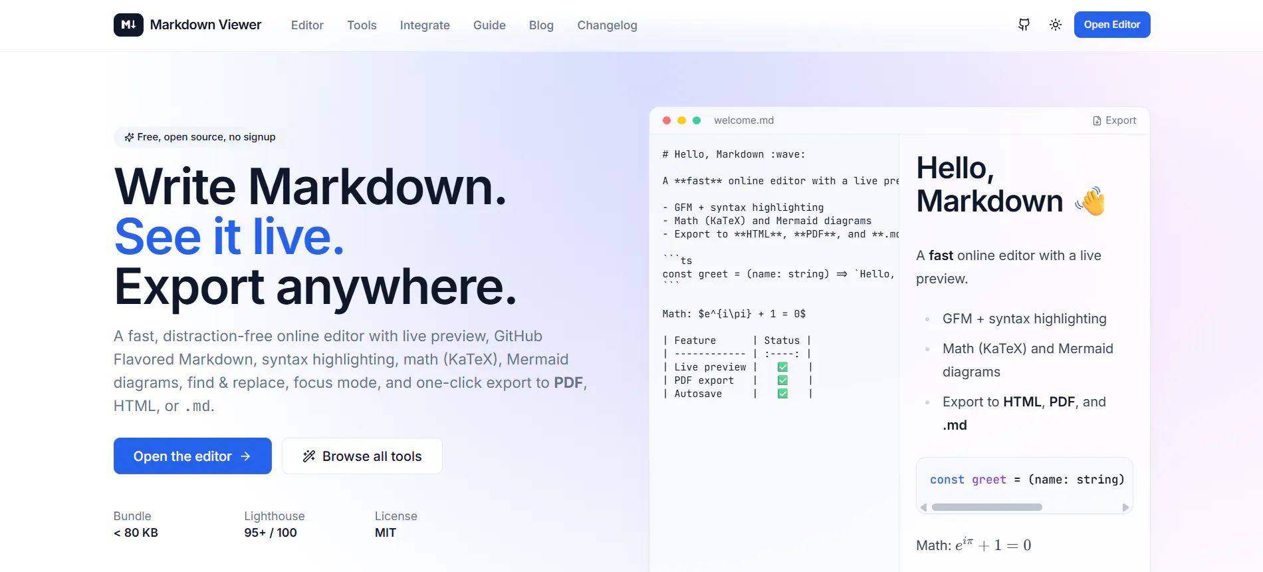
Task: Click the "const greet" preview code block
Action: pyautogui.click(x=1024, y=486)
